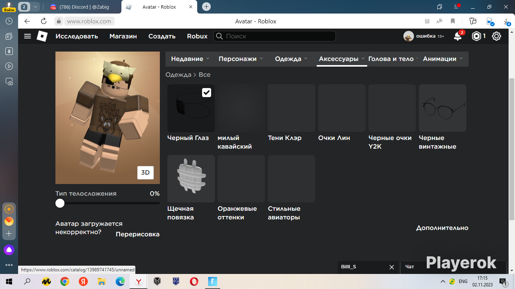Click the browser address bar URL
The height and width of the screenshot is (289, 515).
(89, 21)
